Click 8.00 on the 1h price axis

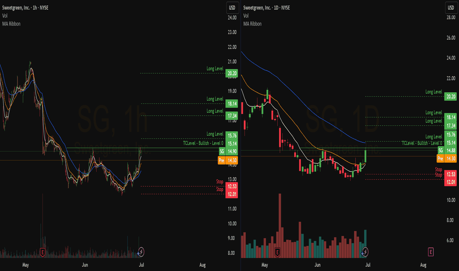click(x=232, y=253)
